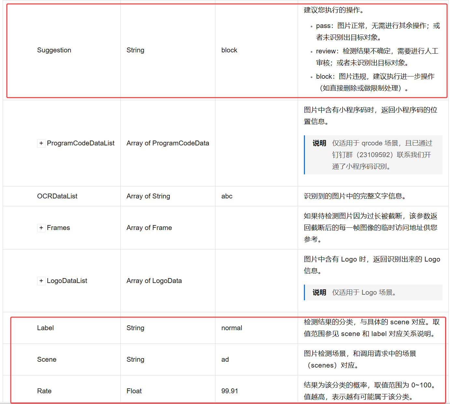The image size is (450, 404).
Task: Click the ProgramCodeDataList description text
Action: coord(371,116)
